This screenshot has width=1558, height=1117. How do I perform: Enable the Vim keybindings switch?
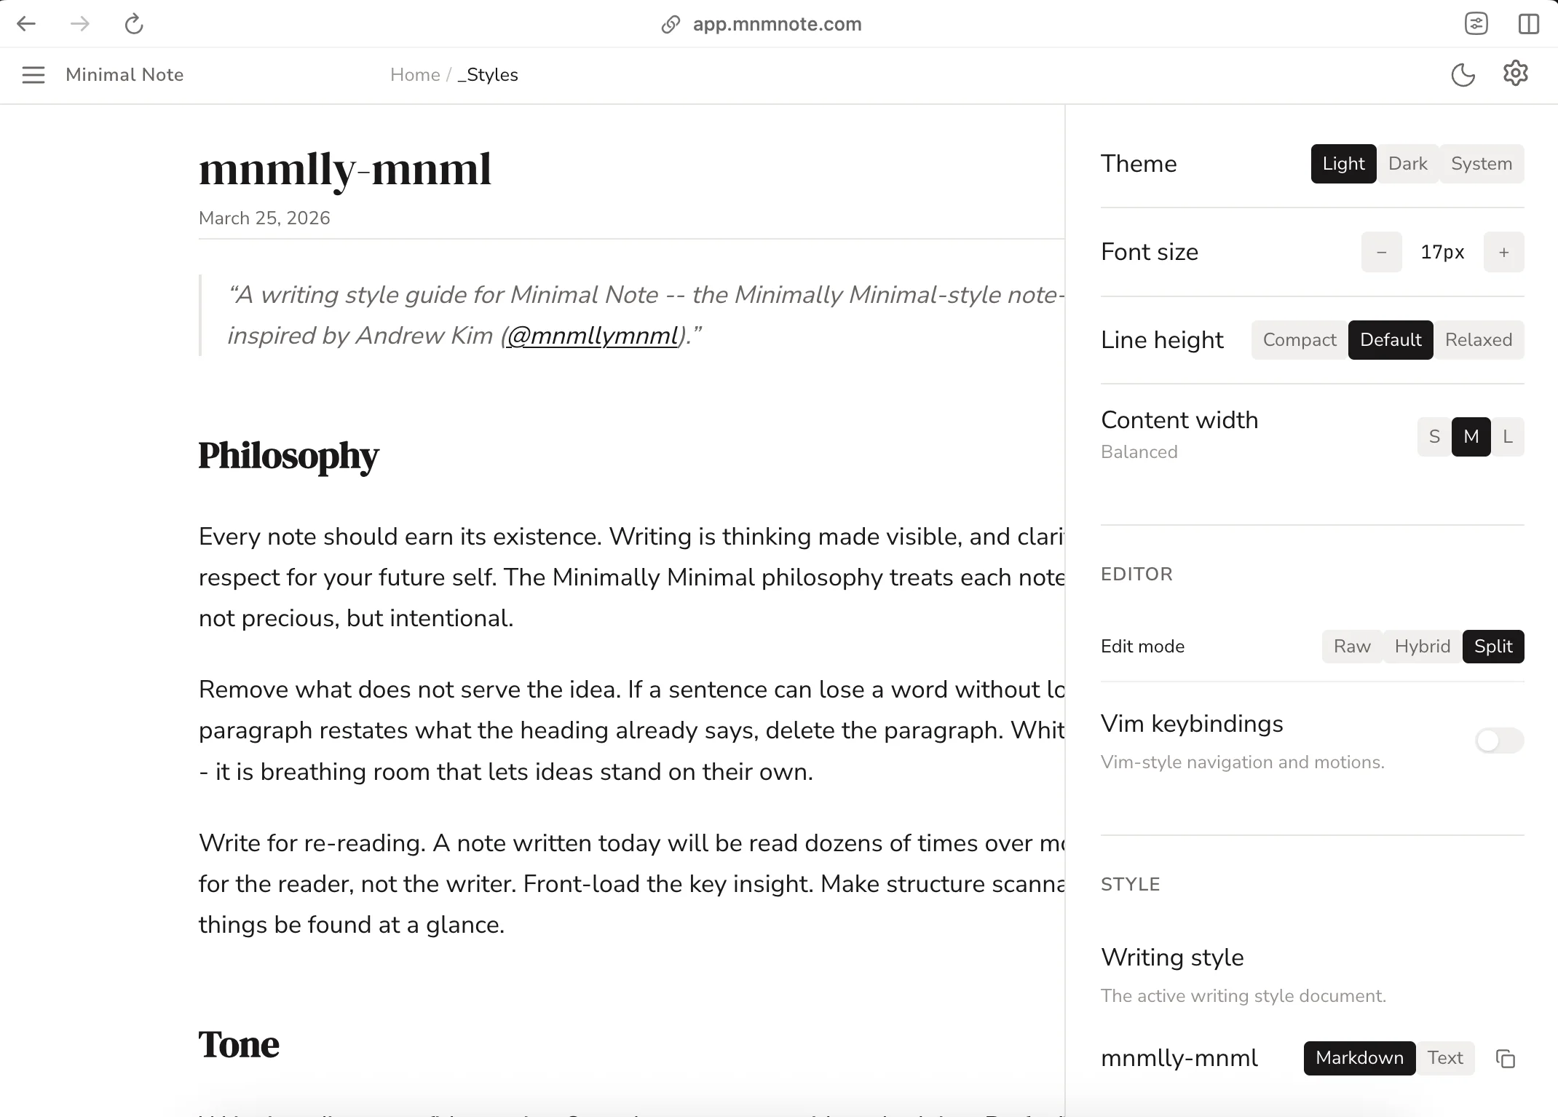coord(1499,741)
